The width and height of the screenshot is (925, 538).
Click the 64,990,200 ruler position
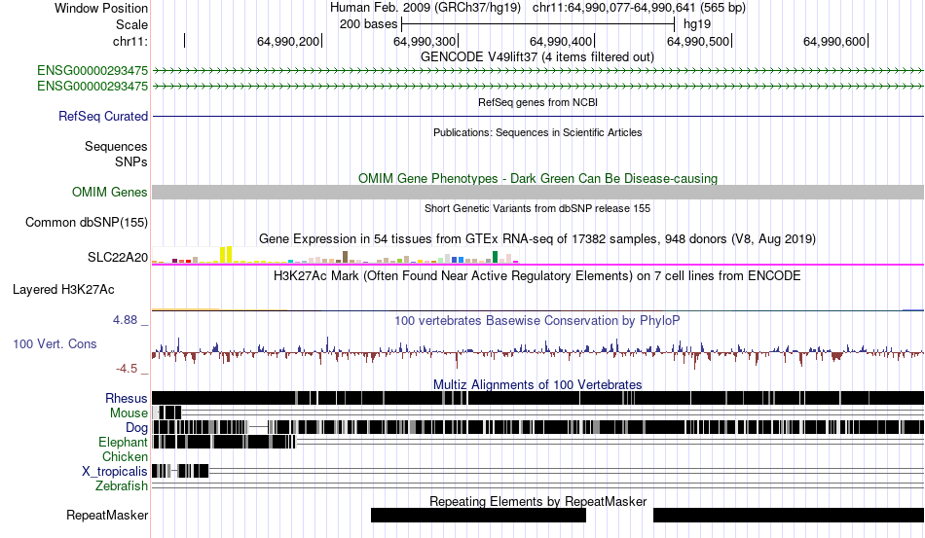pyautogui.click(x=288, y=41)
